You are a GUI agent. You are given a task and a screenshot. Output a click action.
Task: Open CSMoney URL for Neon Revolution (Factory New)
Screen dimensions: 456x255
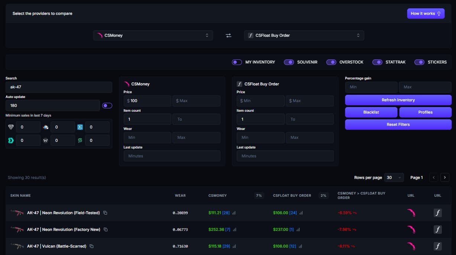coord(411,229)
